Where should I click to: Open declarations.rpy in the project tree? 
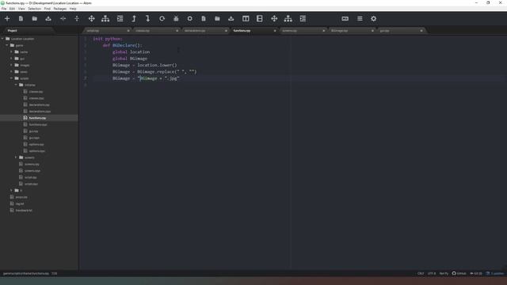pos(39,104)
